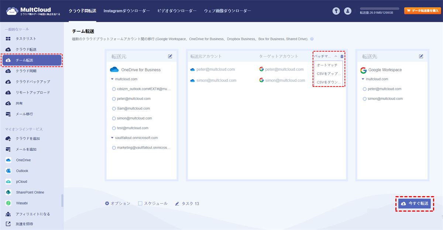This screenshot has height=230, width=443.
Task: Delete account mappings with trash icon
Action: pyautogui.click(x=342, y=56)
